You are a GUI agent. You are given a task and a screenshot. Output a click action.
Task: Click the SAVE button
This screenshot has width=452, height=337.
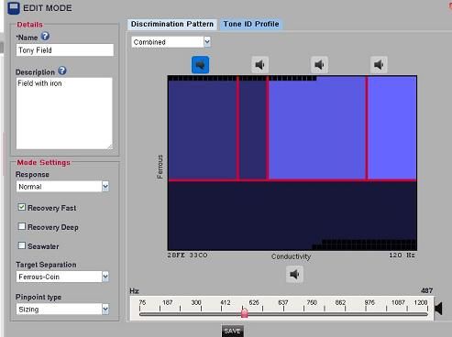point(232,331)
